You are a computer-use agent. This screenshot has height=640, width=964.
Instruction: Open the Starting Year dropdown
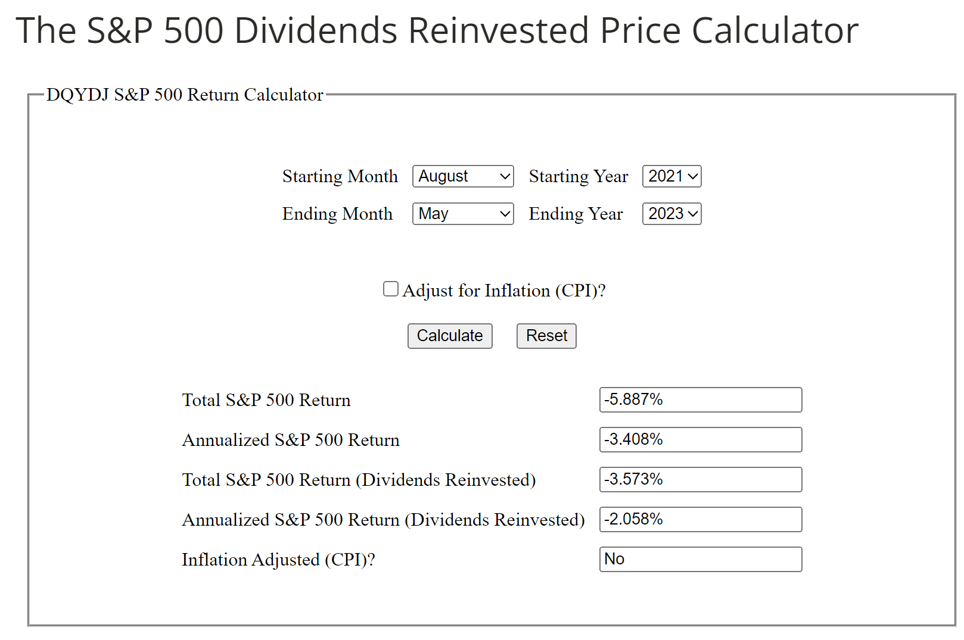pos(671,176)
